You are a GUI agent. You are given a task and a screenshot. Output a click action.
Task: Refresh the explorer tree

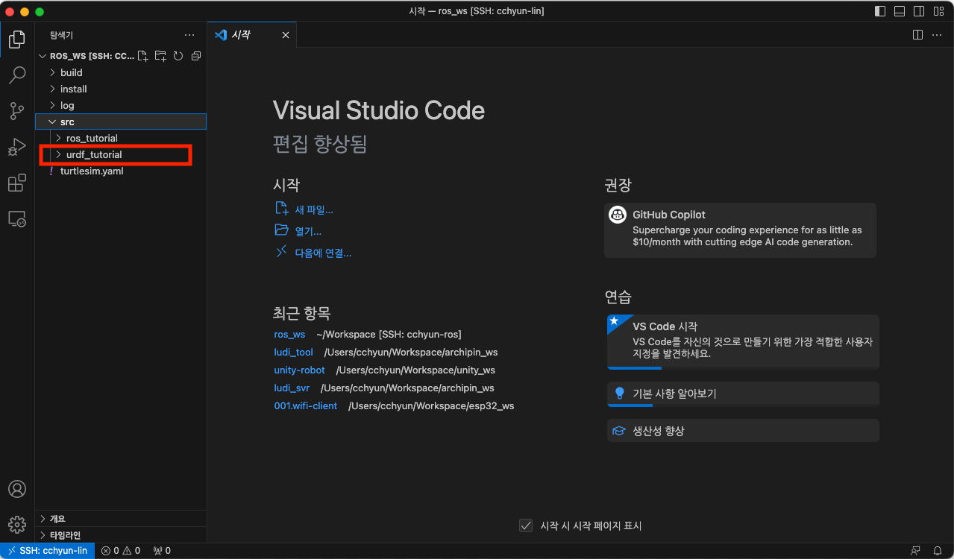coord(178,56)
